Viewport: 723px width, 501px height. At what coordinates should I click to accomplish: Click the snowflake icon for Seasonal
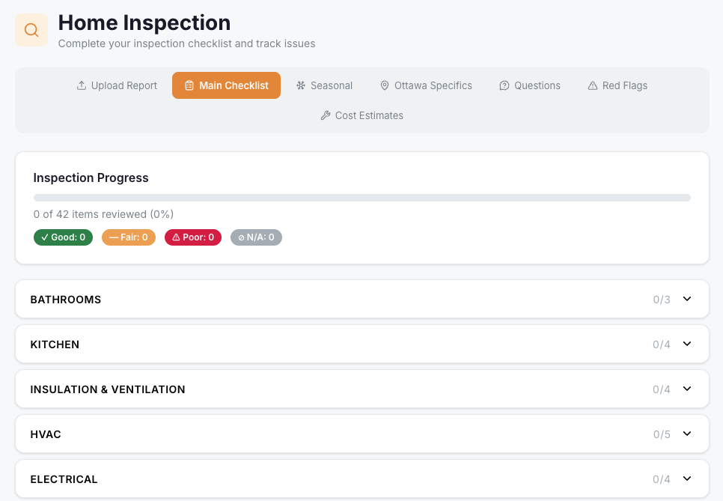click(x=299, y=85)
